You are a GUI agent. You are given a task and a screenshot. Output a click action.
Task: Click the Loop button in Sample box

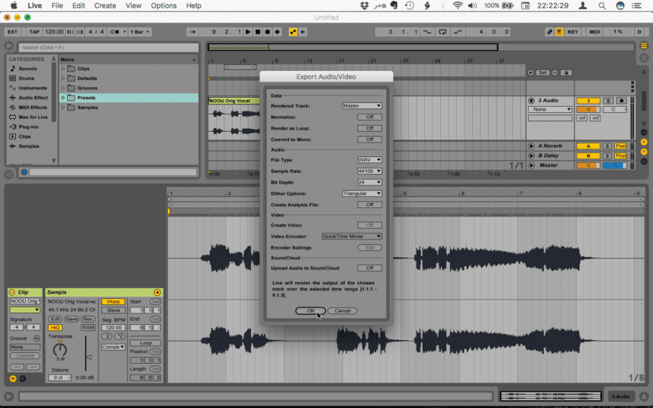(x=146, y=343)
